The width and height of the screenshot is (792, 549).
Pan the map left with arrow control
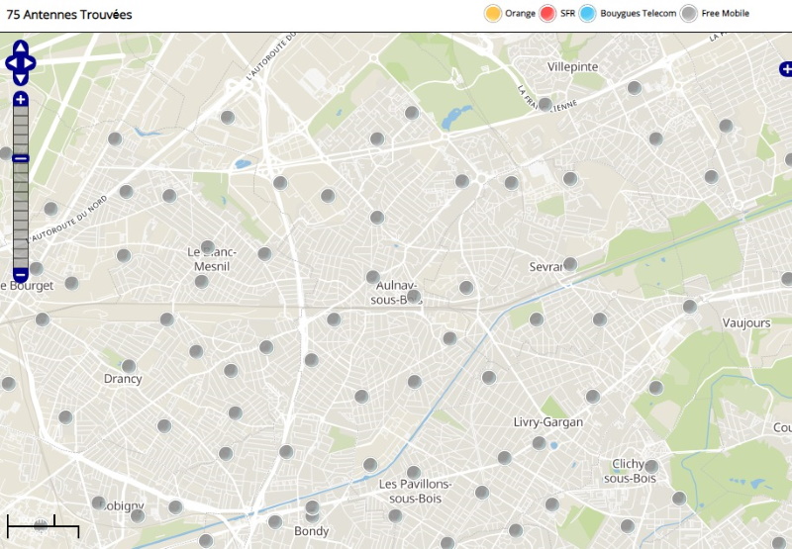(11, 63)
